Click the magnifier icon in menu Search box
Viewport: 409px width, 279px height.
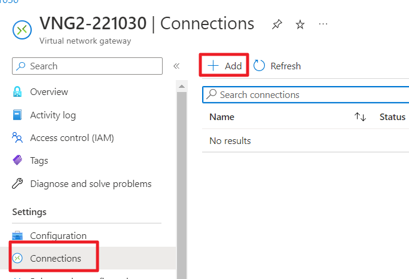pyautogui.click(x=20, y=66)
